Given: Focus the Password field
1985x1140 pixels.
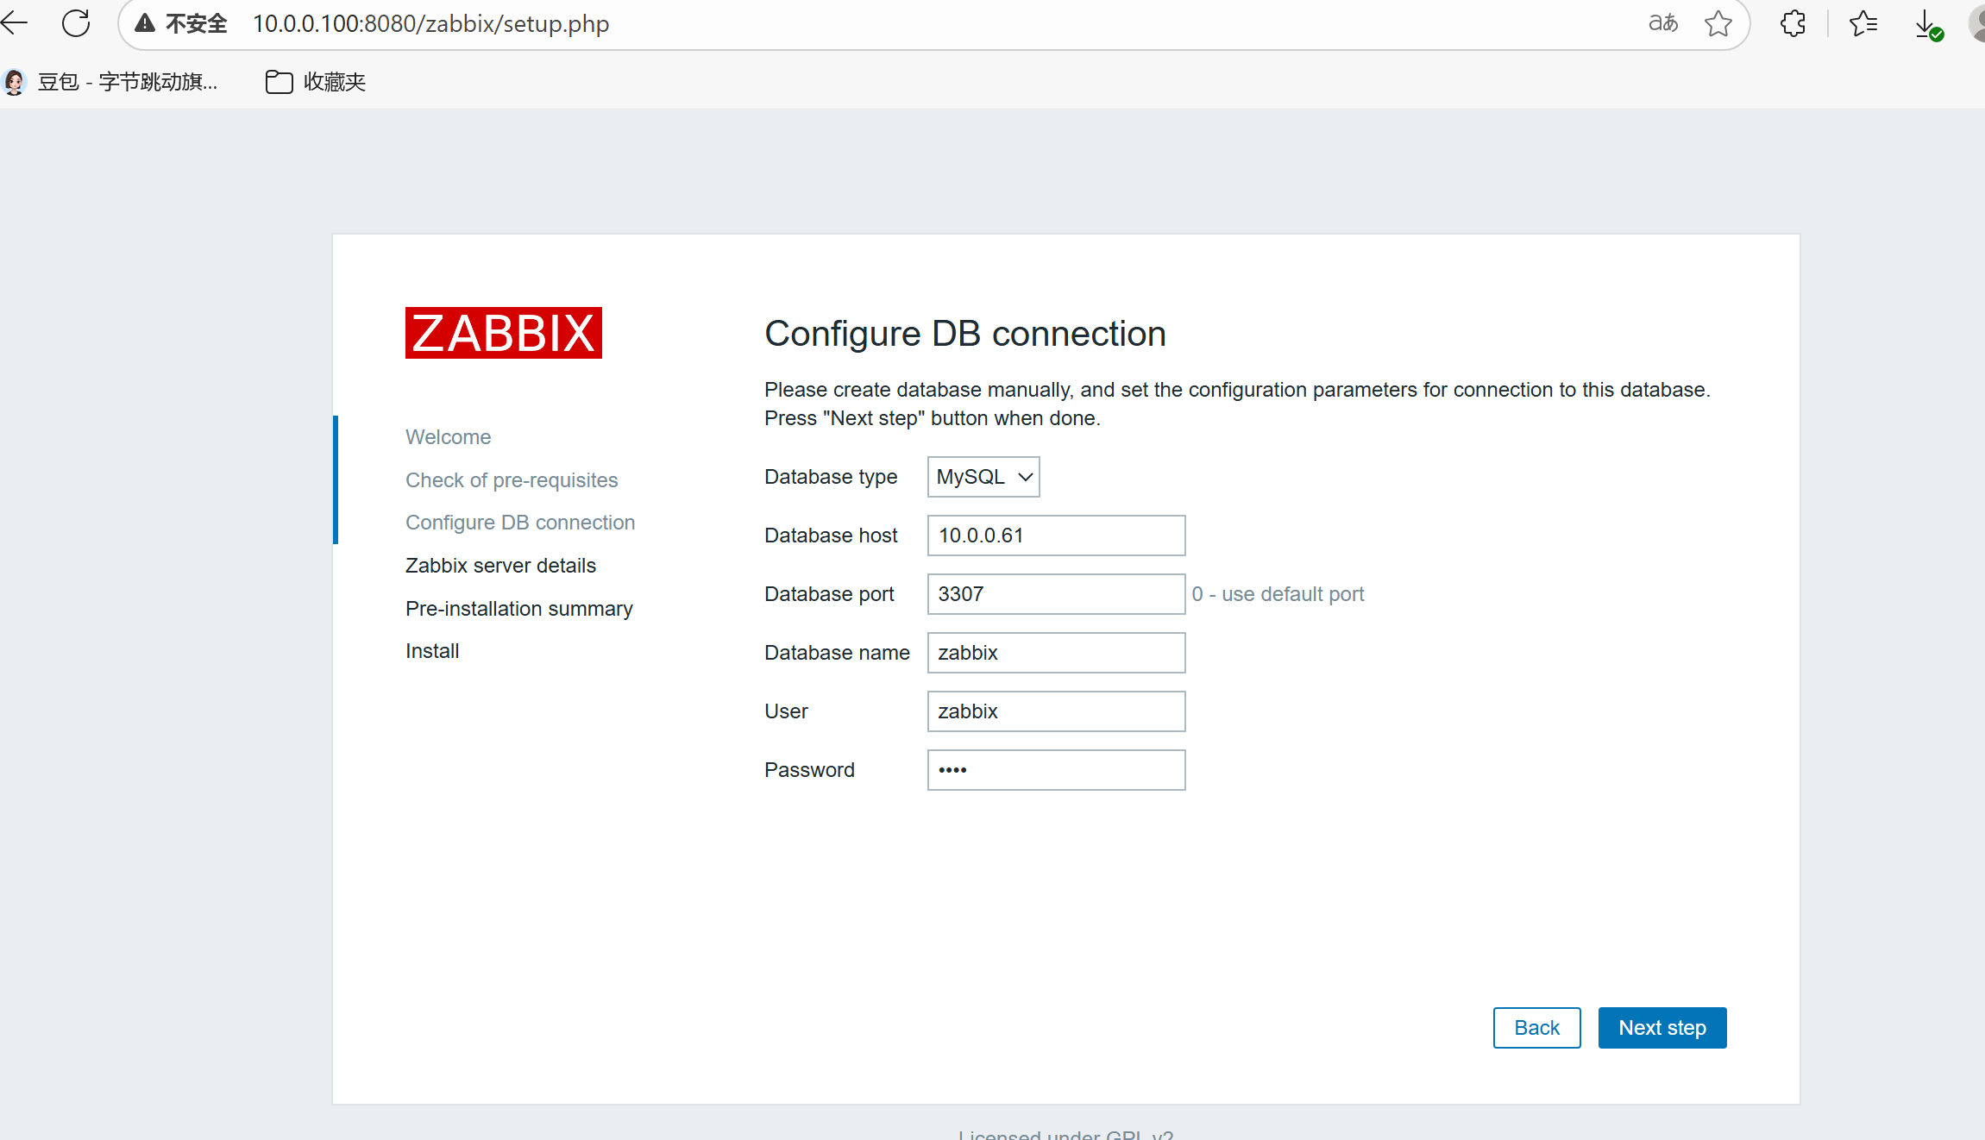Looking at the screenshot, I should pos(1056,770).
